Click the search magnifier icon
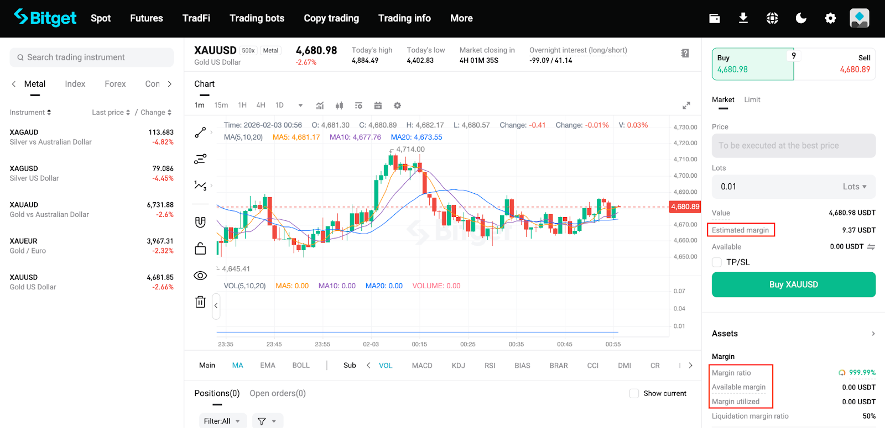 (x=20, y=57)
